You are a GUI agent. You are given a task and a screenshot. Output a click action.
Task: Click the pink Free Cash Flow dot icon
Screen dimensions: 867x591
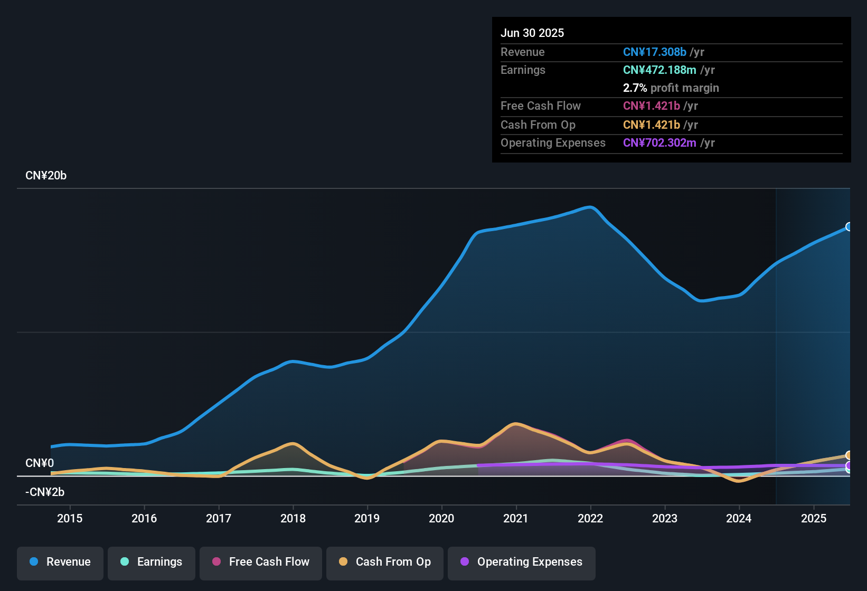pyautogui.click(x=215, y=561)
